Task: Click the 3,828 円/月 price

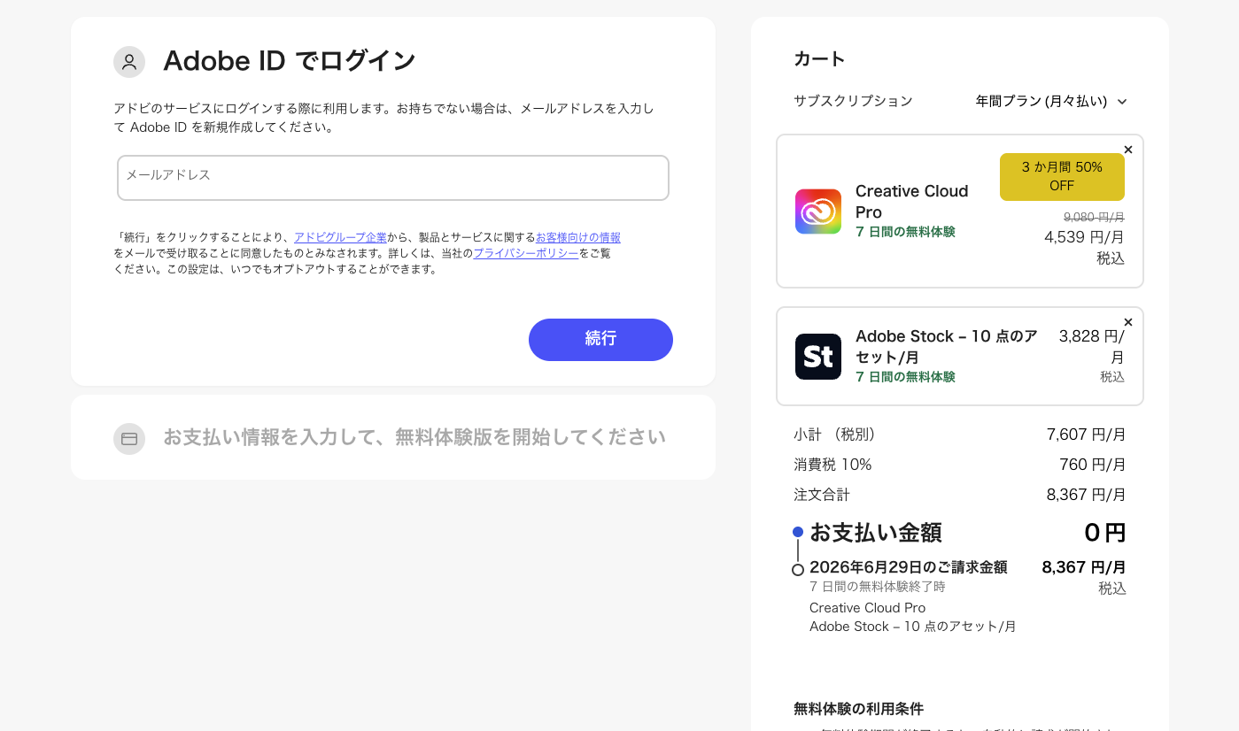Action: (x=1092, y=347)
